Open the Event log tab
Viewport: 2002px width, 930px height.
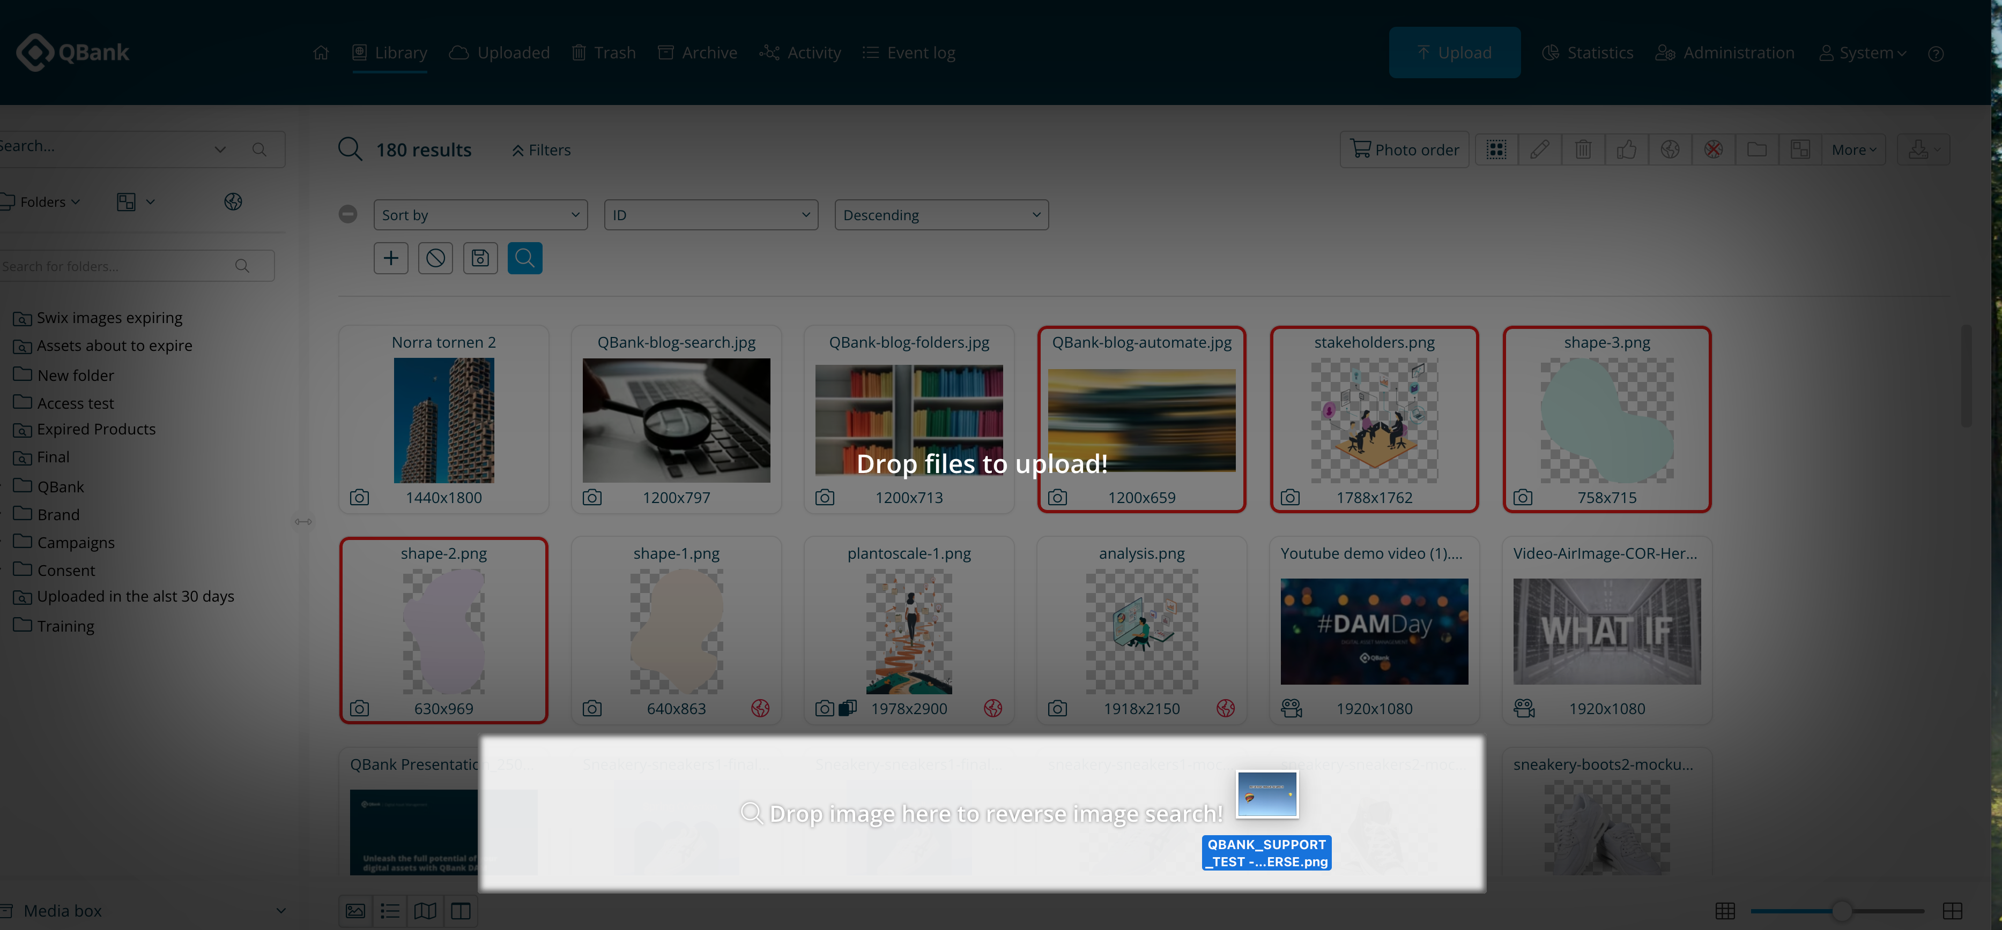[909, 53]
